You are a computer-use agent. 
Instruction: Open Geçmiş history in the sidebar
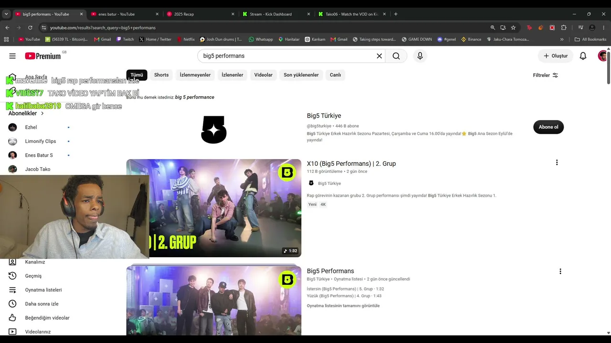click(x=33, y=276)
